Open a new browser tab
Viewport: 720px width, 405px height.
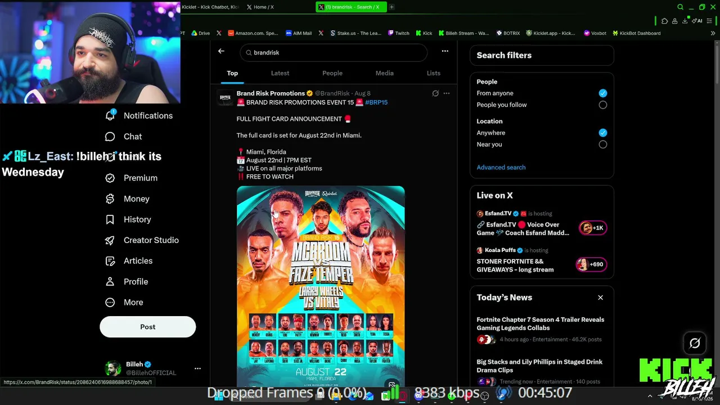(x=391, y=7)
